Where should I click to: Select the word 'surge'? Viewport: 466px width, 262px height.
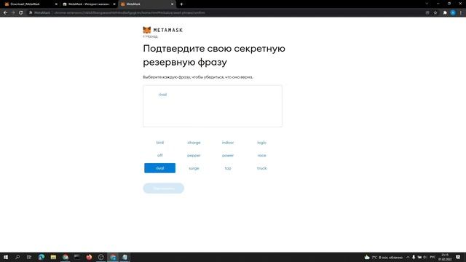click(194, 168)
